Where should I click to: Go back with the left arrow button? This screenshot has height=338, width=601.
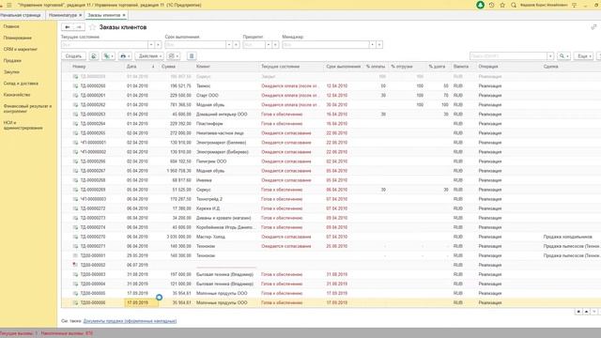pyautogui.click(x=67, y=27)
